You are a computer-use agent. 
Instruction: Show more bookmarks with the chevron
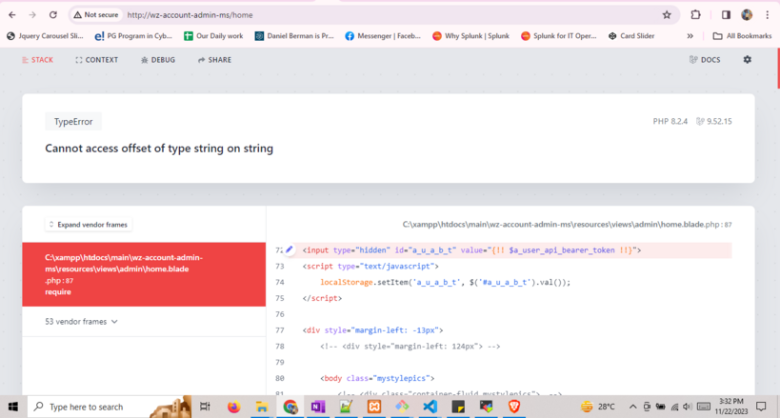coord(691,36)
